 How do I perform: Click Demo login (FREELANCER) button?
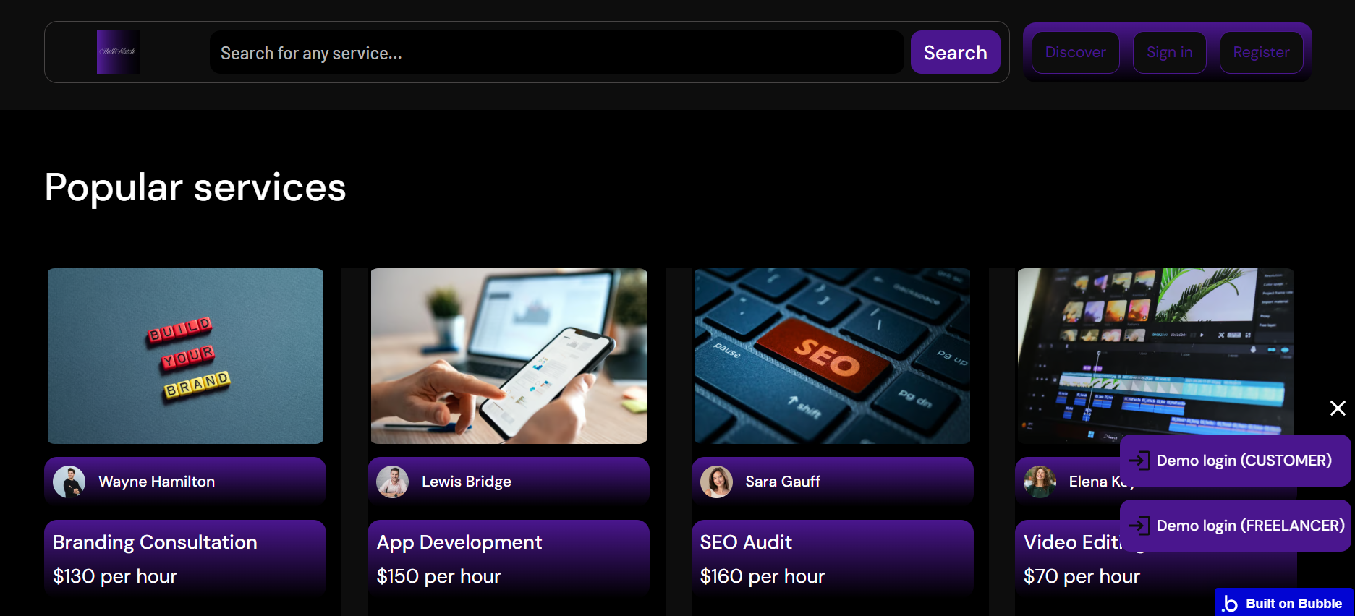1235,526
